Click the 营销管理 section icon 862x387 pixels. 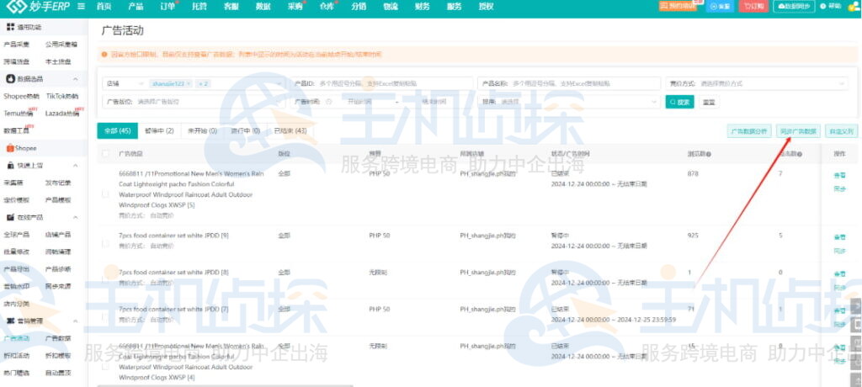(x=10, y=321)
